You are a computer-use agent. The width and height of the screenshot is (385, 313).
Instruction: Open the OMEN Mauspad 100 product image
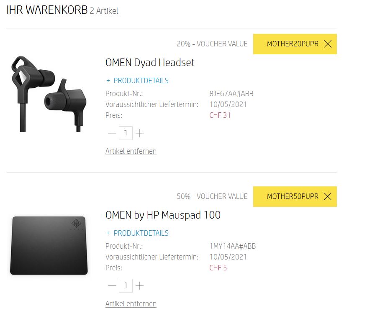click(49, 245)
